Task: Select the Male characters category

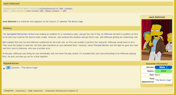Action: tap(35, 91)
